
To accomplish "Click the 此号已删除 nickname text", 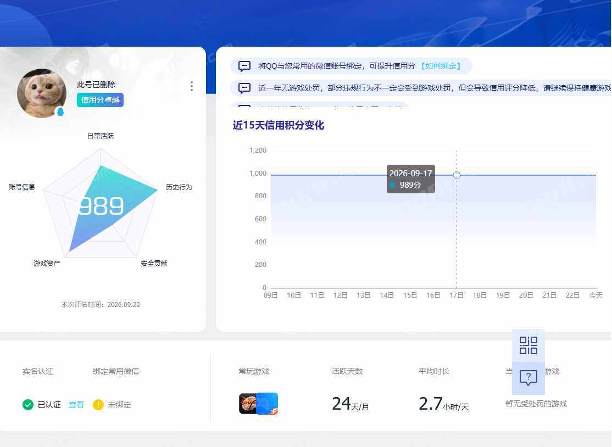I will (96, 85).
